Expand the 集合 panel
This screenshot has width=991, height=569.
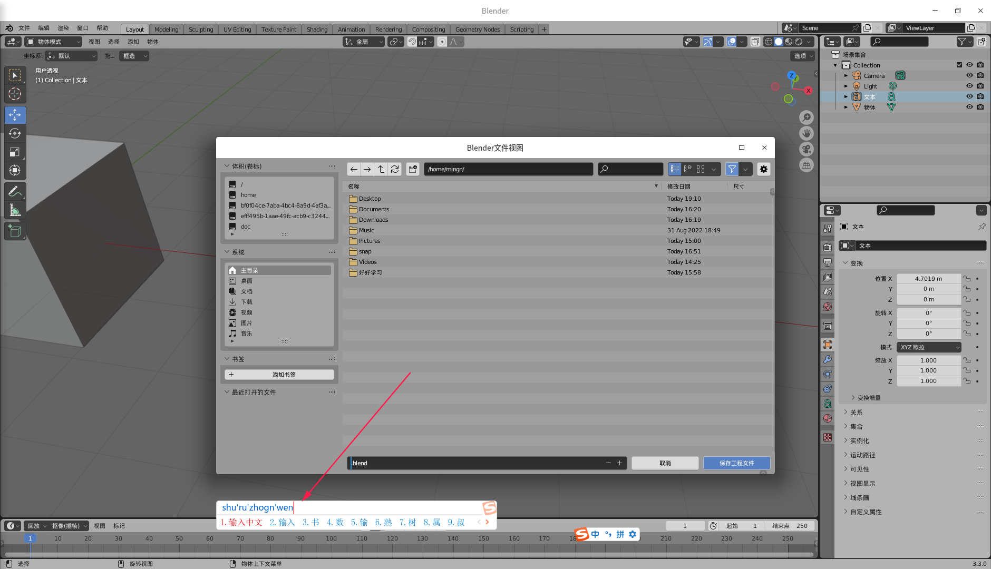(x=856, y=427)
